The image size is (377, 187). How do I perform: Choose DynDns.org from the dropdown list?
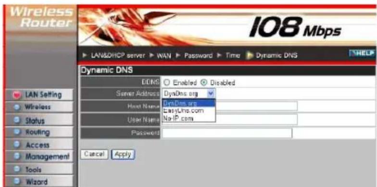coord(188,103)
